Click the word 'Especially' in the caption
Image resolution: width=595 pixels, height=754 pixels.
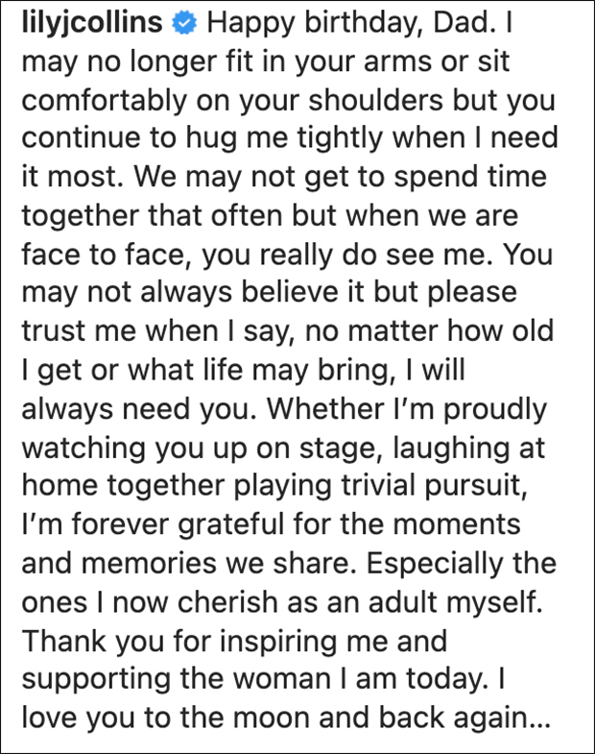coord(435,564)
